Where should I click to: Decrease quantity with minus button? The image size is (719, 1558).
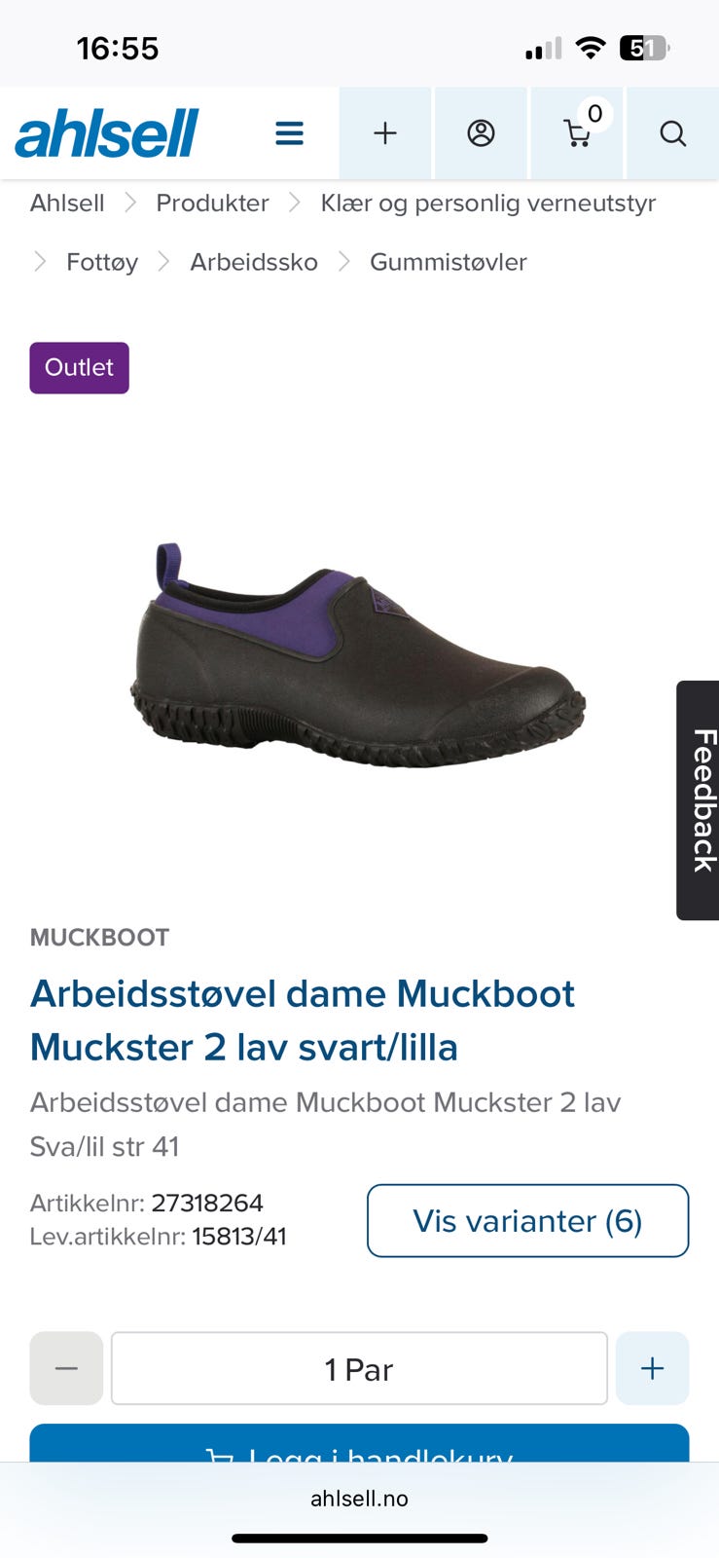coord(66,1368)
